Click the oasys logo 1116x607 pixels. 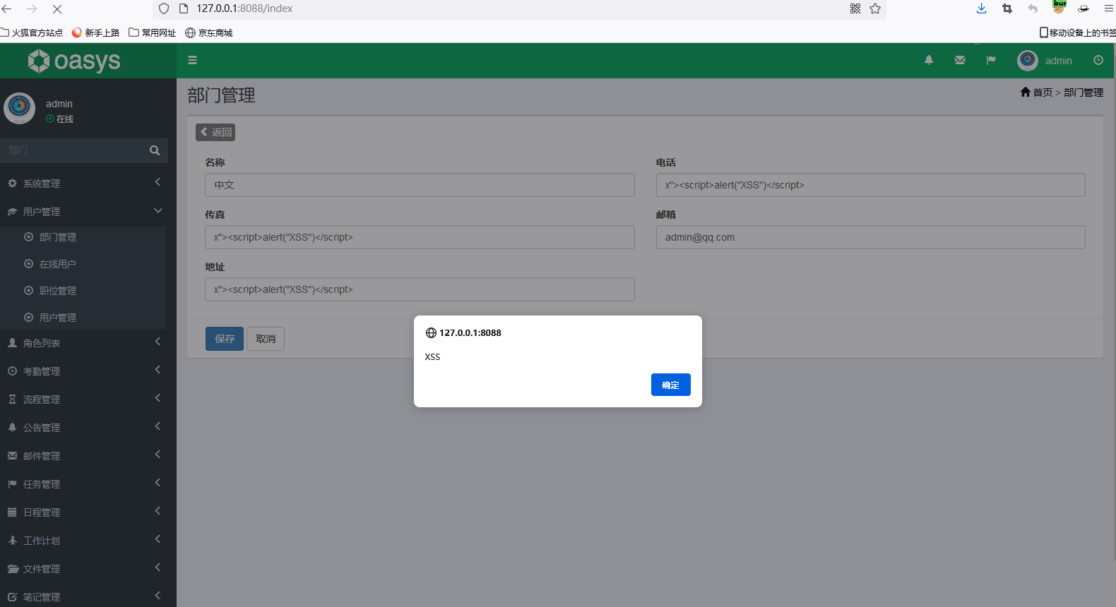[x=74, y=61]
